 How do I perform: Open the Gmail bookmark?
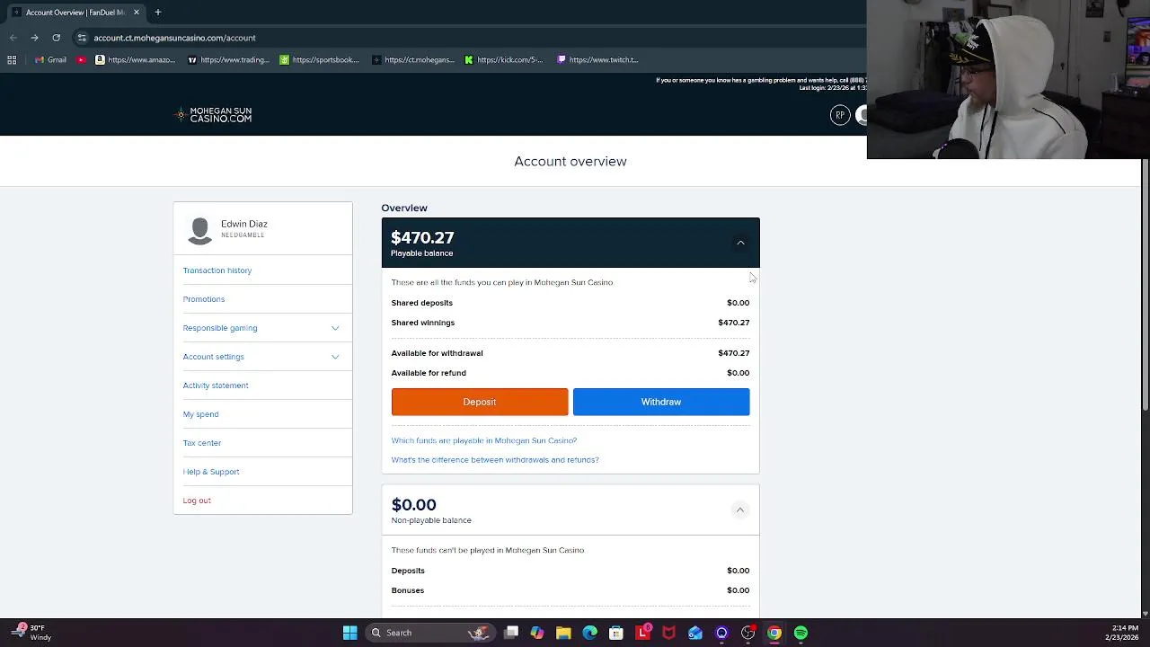[50, 60]
